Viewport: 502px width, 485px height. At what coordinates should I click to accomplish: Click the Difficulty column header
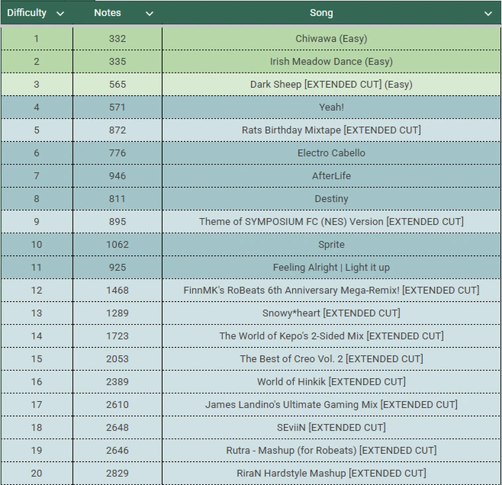[27, 13]
